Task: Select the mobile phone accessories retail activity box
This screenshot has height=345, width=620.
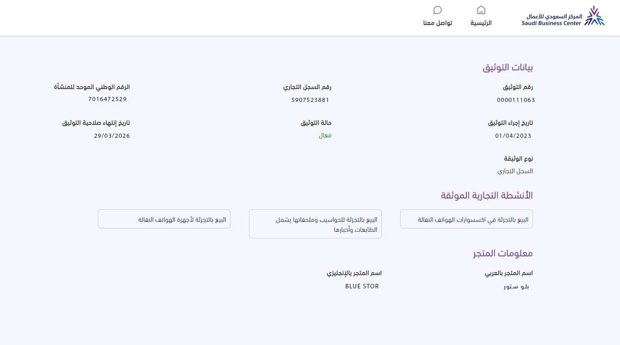Action: pyautogui.click(x=466, y=219)
